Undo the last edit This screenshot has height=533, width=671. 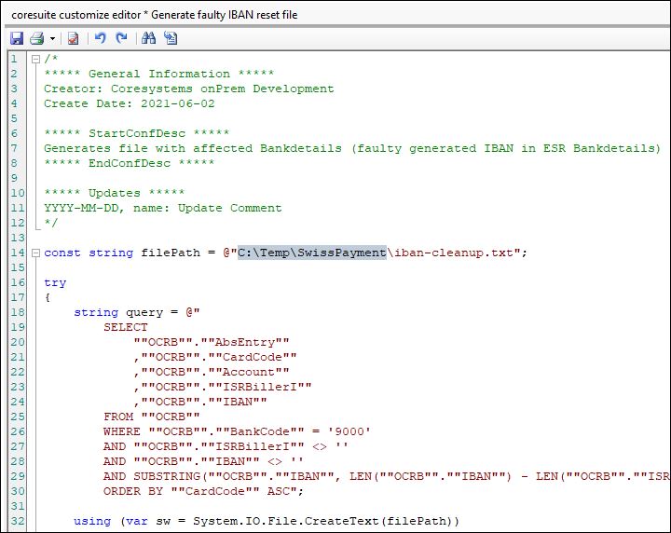[x=101, y=38]
